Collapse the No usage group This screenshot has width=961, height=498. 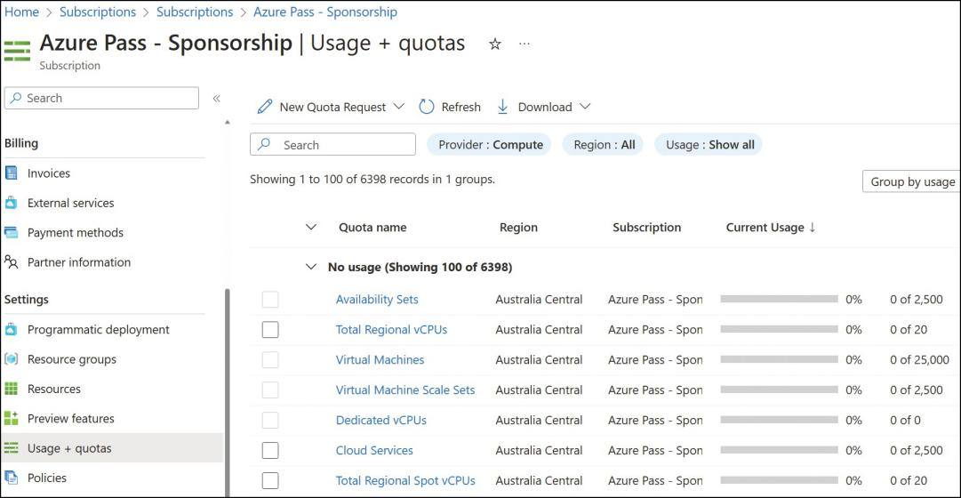(312, 268)
